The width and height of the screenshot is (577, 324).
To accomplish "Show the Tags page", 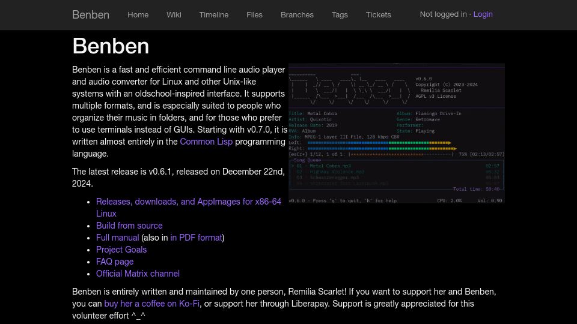I will [x=339, y=14].
